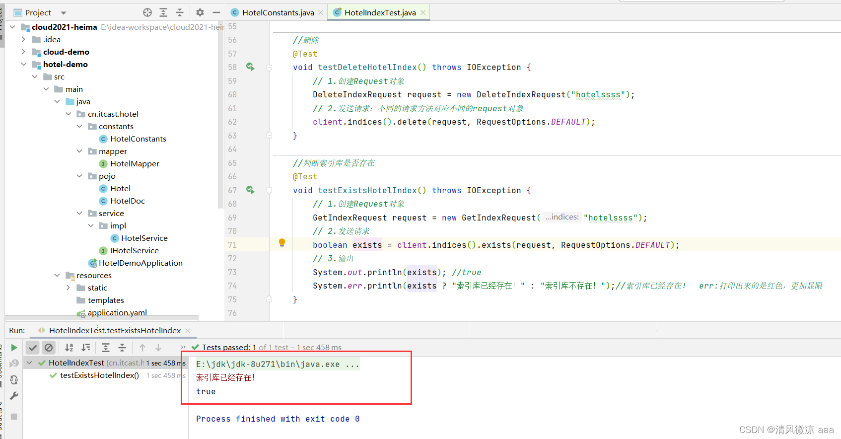Collapse fold marker at testDeleteHotelIndex method
841x439 pixels.
coord(269,68)
